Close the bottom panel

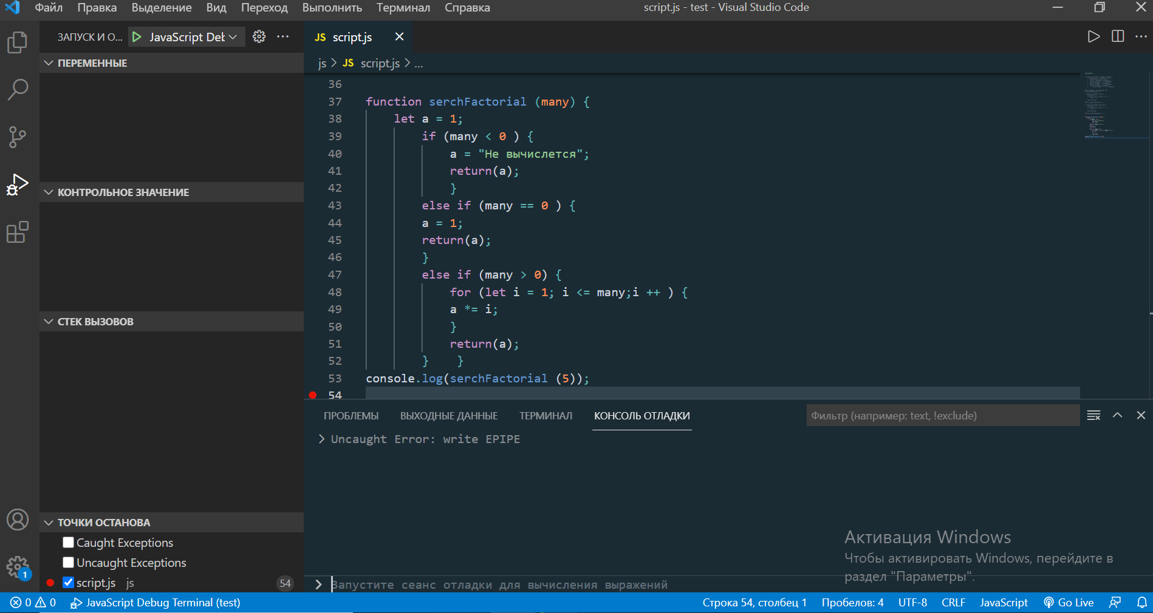point(1141,415)
